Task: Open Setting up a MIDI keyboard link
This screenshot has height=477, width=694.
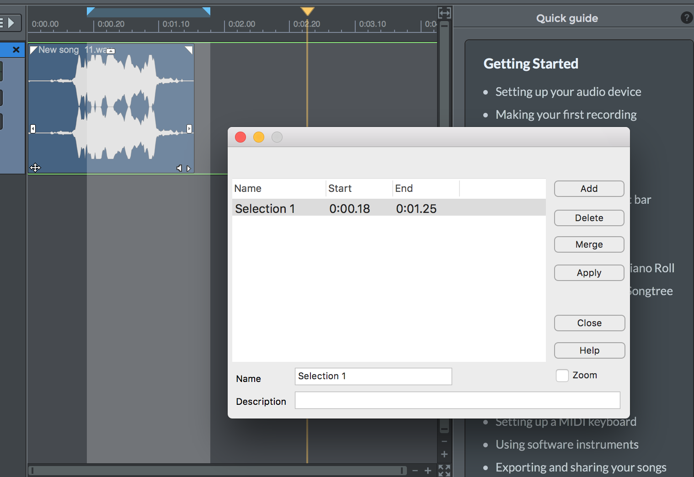Action: coord(566,422)
